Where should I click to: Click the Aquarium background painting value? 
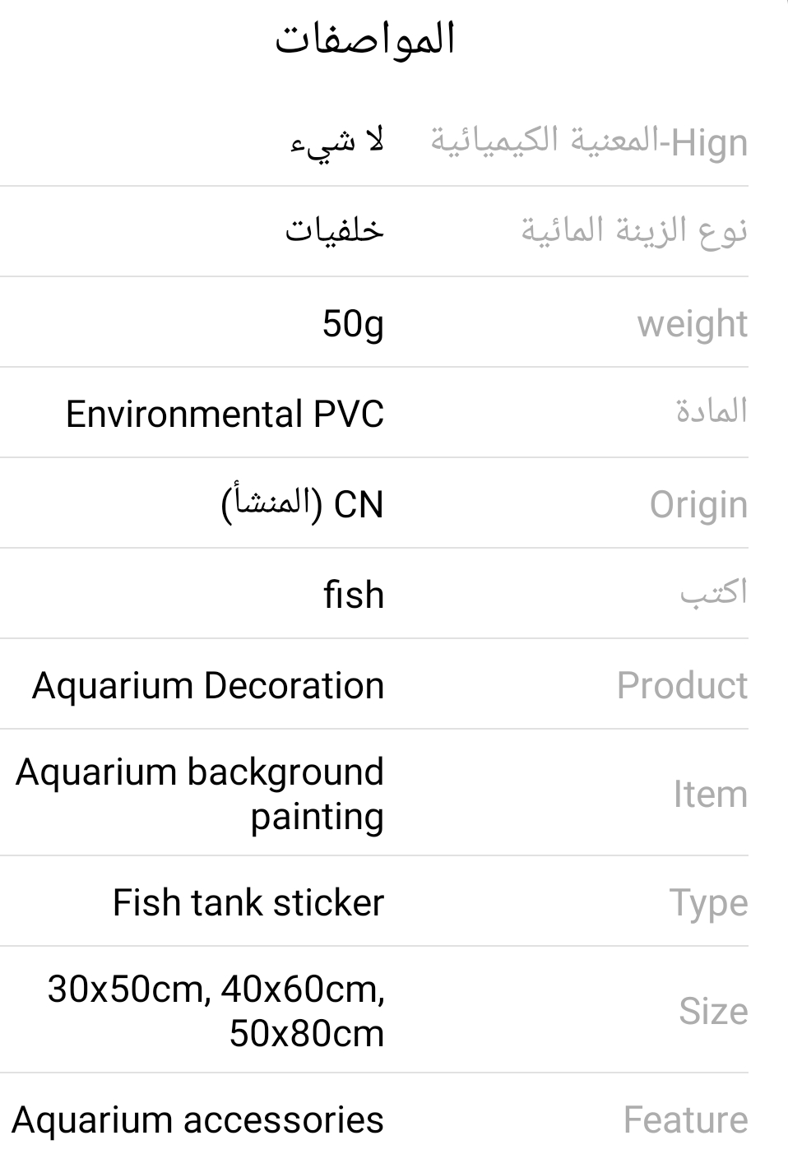pos(200,794)
